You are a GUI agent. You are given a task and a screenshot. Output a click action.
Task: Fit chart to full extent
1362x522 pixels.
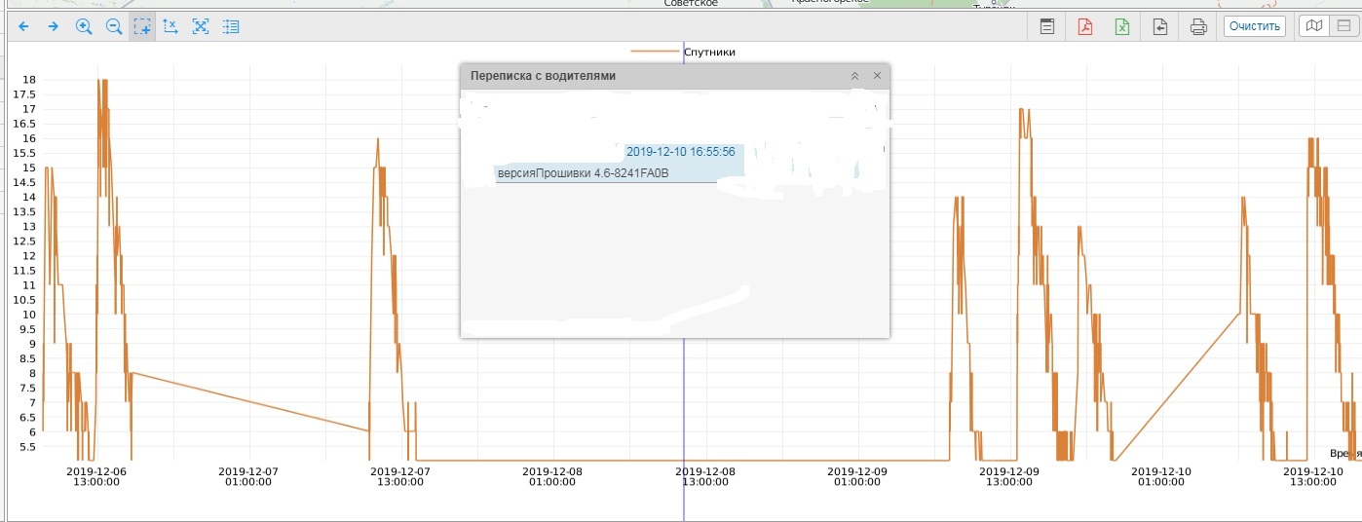click(201, 26)
